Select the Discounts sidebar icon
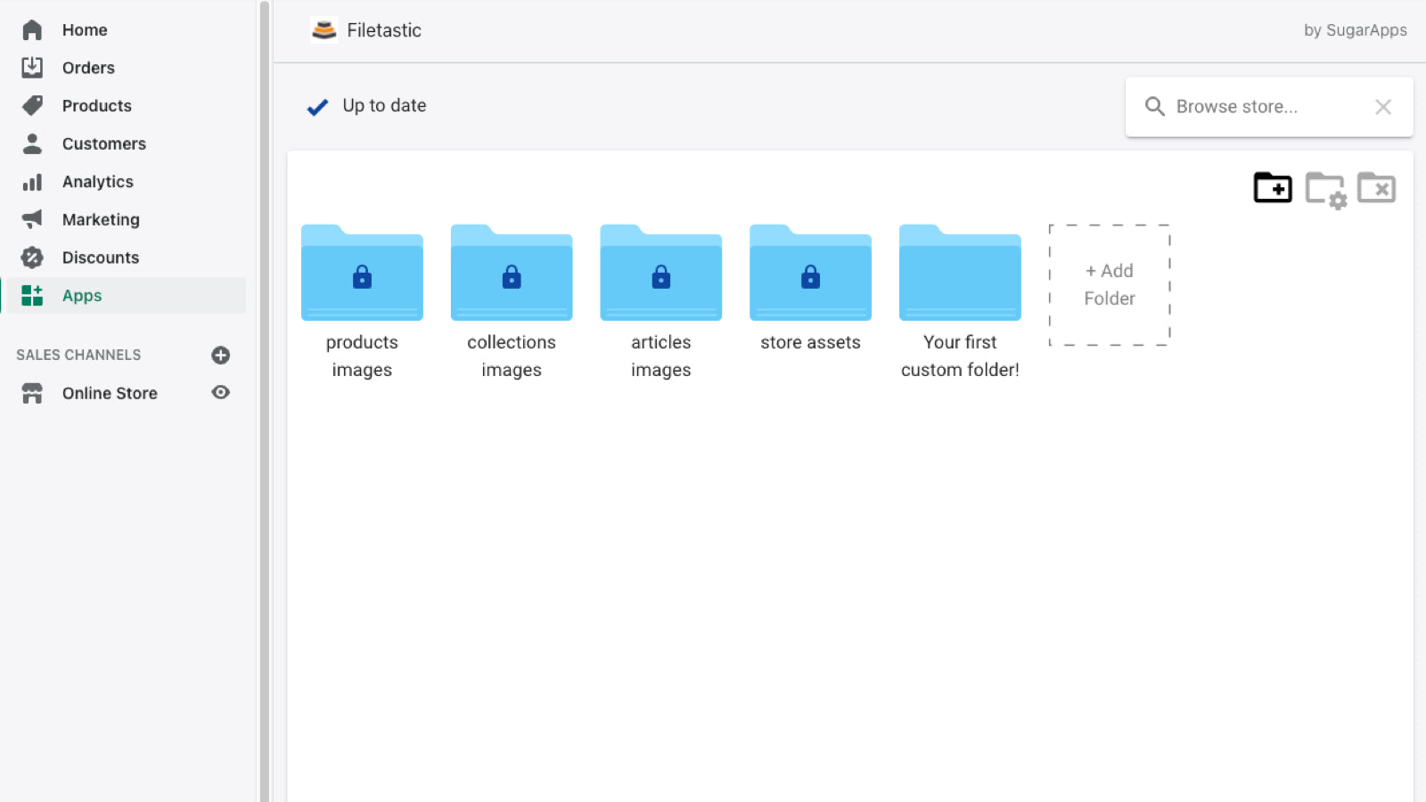1426x802 pixels. coord(32,258)
